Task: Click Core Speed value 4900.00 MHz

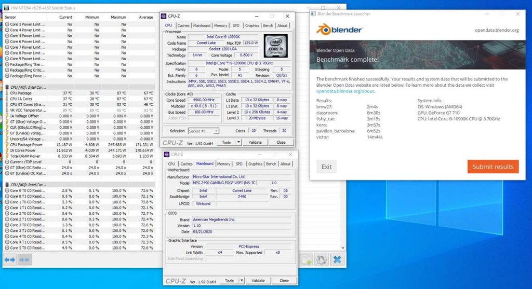Action: (x=204, y=100)
